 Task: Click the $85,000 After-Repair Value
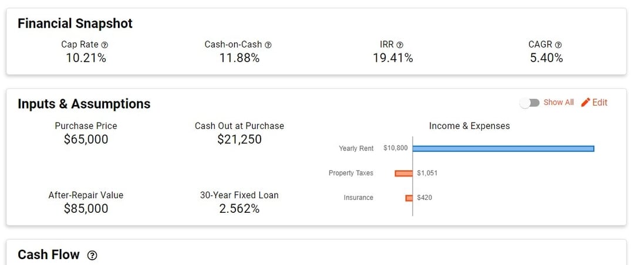tap(86, 209)
